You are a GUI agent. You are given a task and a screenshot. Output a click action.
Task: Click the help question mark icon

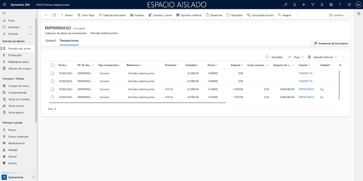(x=340, y=5)
